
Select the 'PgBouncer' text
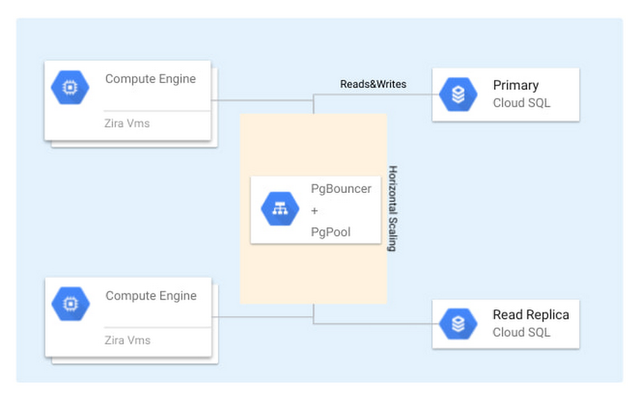pos(341,189)
